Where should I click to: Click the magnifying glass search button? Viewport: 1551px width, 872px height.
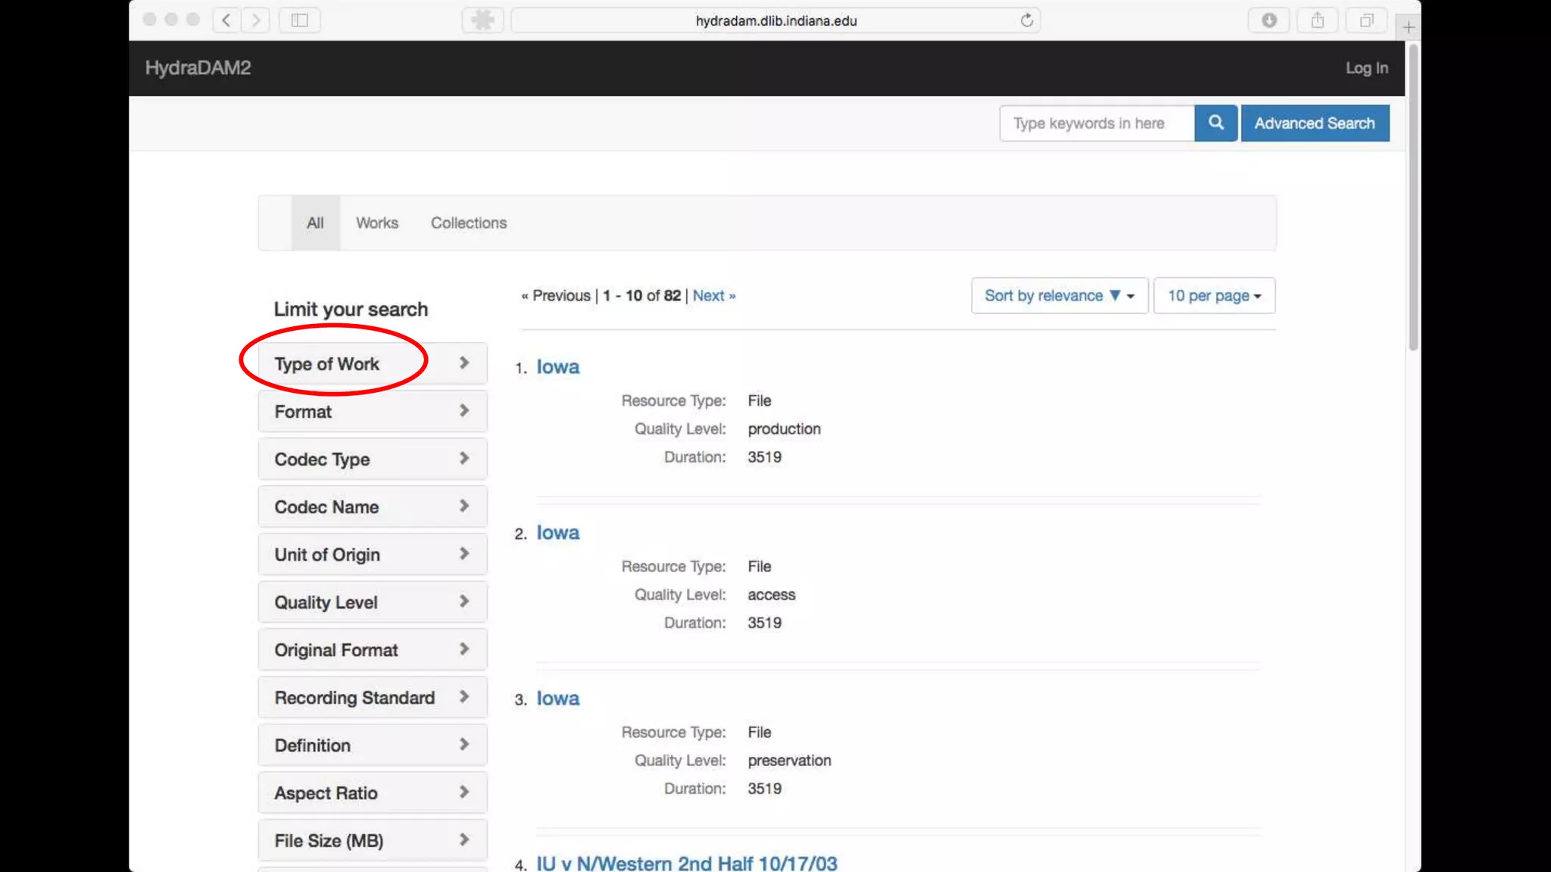pyautogui.click(x=1216, y=123)
